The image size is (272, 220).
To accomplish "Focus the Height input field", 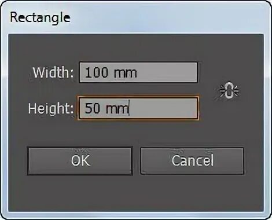I will [138, 108].
